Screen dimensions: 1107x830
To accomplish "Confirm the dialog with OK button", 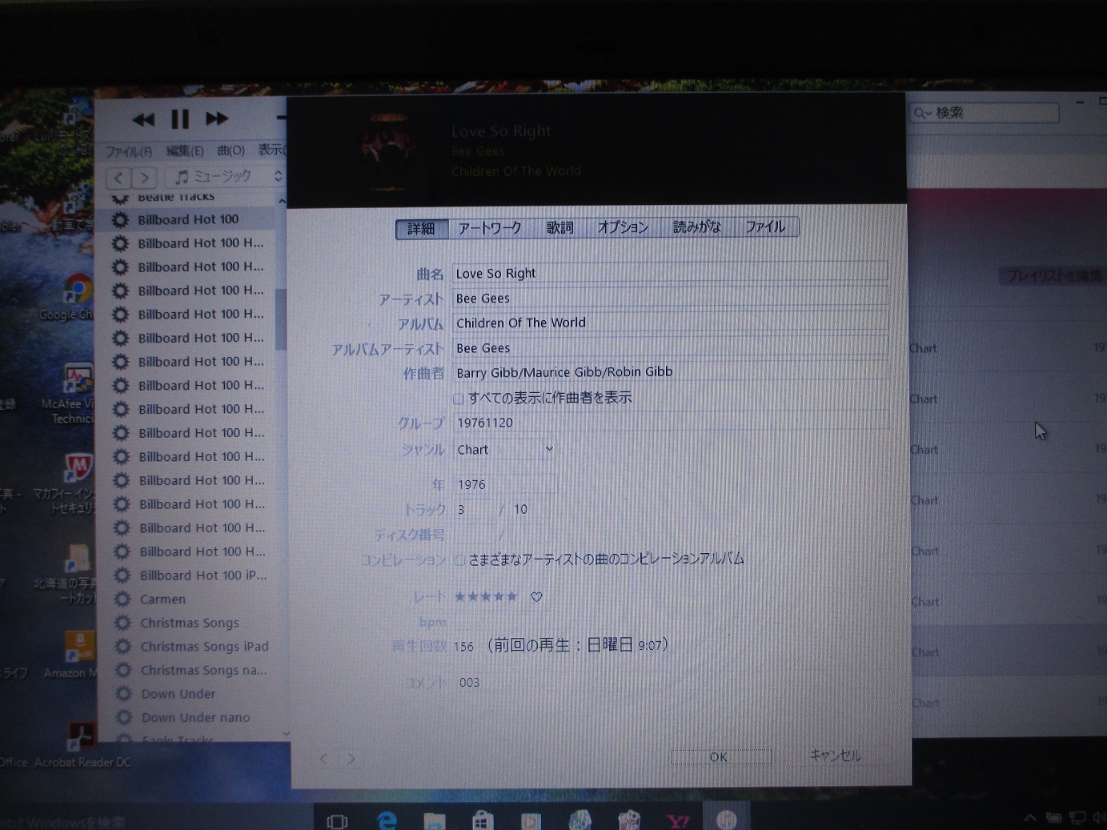I will (720, 757).
